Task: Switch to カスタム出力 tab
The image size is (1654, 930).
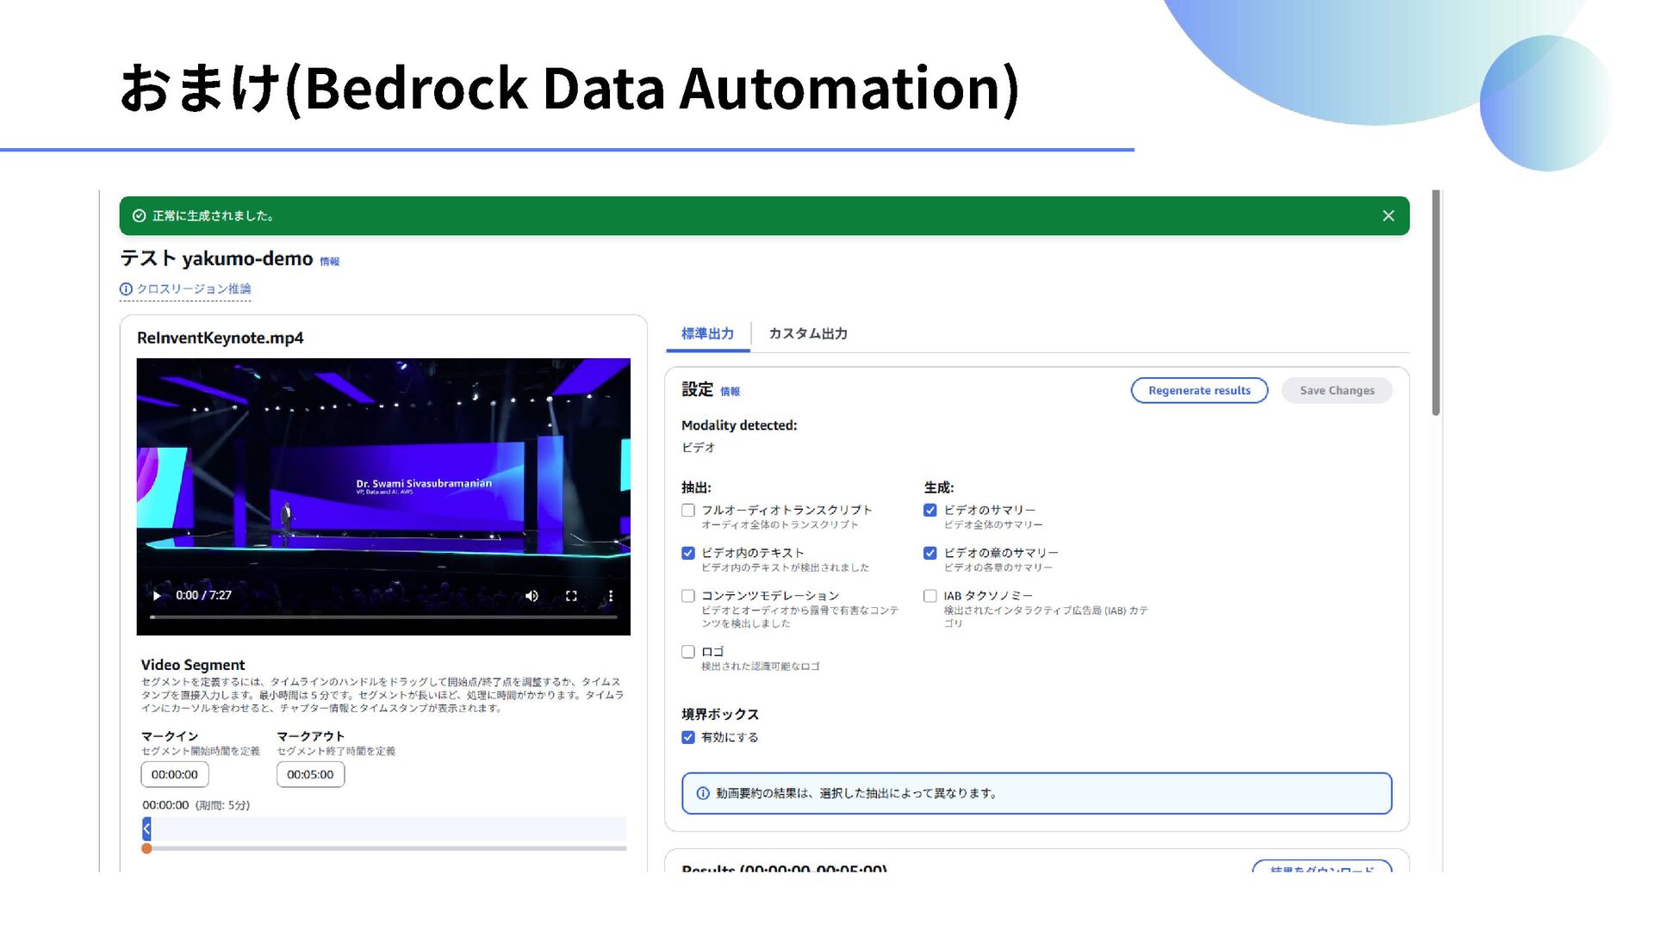Action: click(808, 334)
